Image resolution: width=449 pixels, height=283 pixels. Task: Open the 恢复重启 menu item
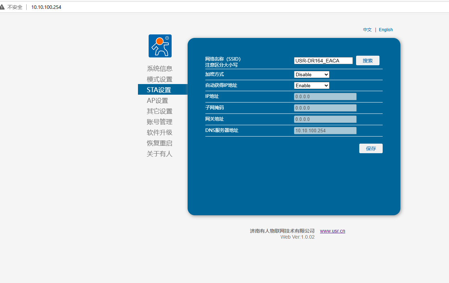pyautogui.click(x=160, y=143)
